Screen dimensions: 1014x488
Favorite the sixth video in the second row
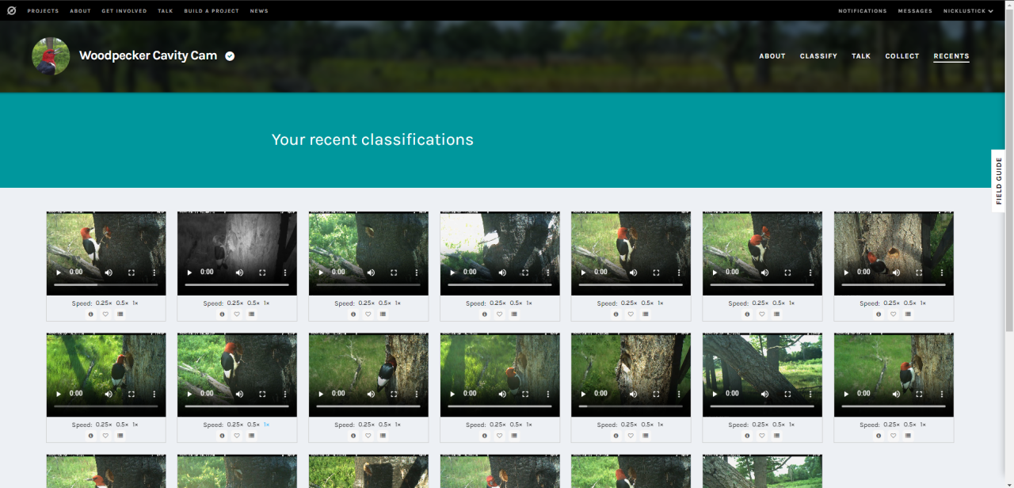click(x=763, y=435)
